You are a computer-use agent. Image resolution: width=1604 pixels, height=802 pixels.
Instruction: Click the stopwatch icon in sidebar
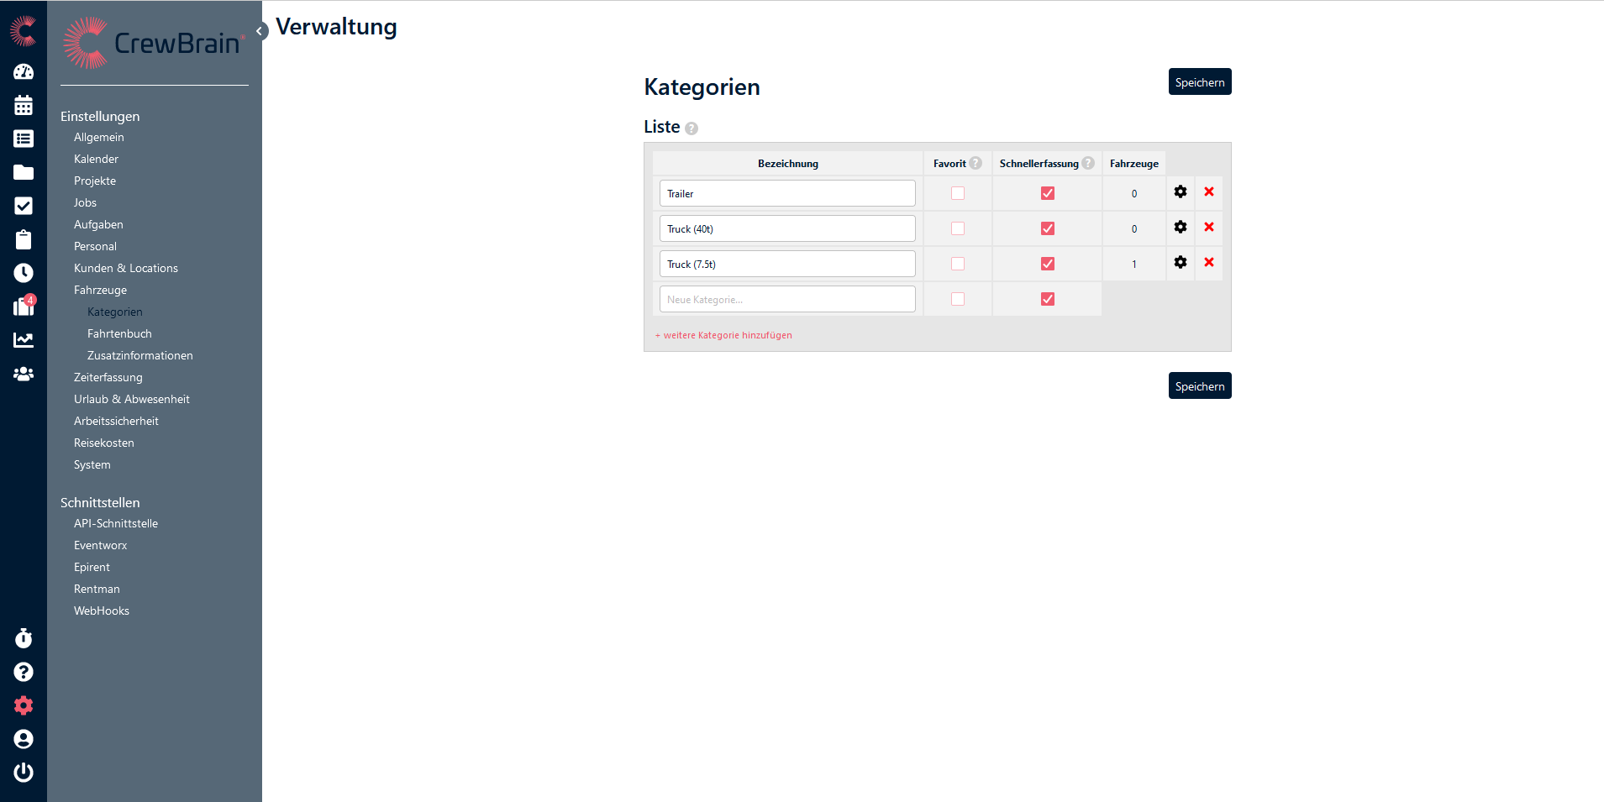(x=24, y=638)
